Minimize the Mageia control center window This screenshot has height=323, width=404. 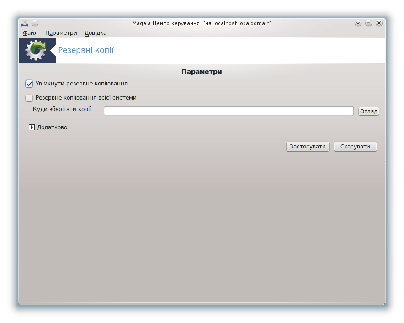[x=358, y=23]
